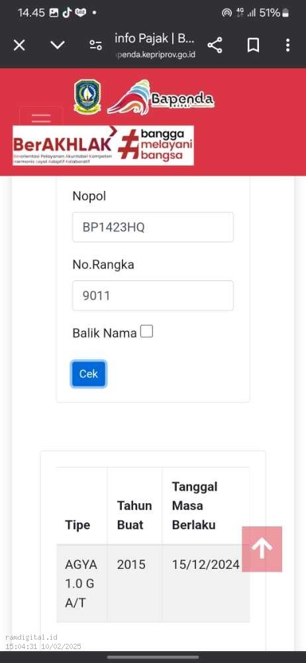The image size is (306, 663).
Task: Tap the share icon in browser bar
Action: [x=215, y=45]
